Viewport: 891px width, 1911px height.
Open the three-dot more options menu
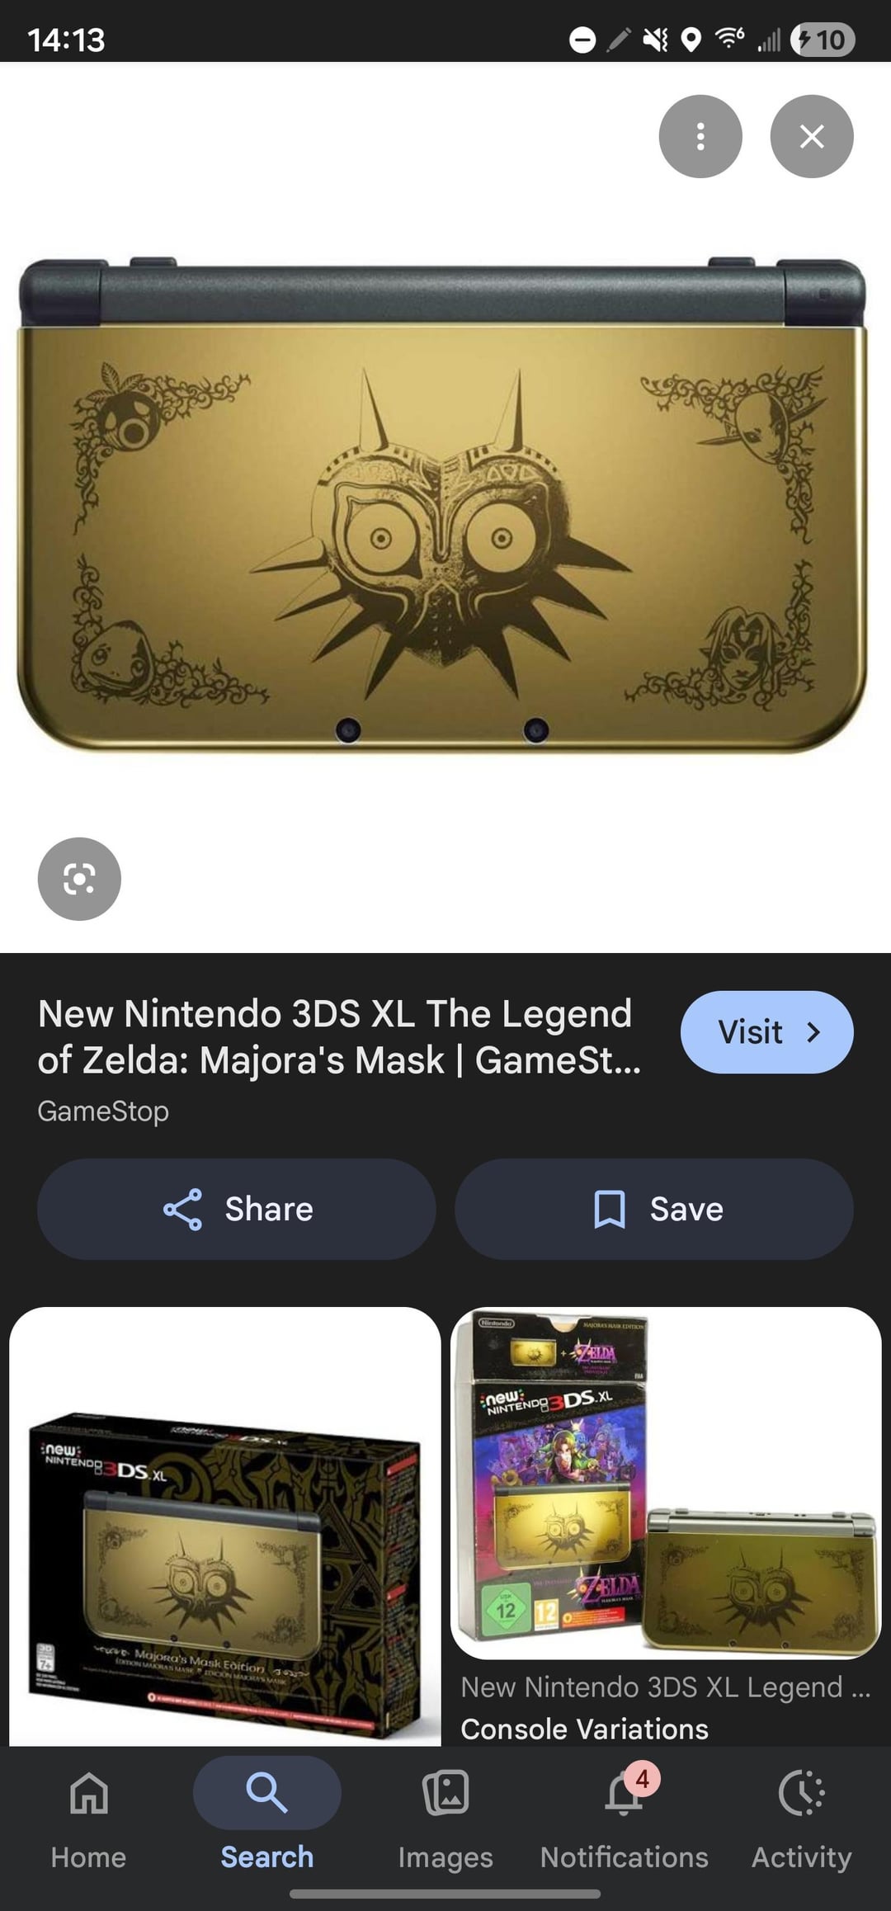point(700,136)
